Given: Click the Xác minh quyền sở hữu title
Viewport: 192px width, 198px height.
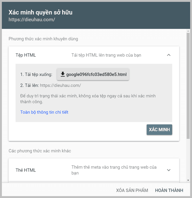Looking at the screenshot, I should [41, 12].
